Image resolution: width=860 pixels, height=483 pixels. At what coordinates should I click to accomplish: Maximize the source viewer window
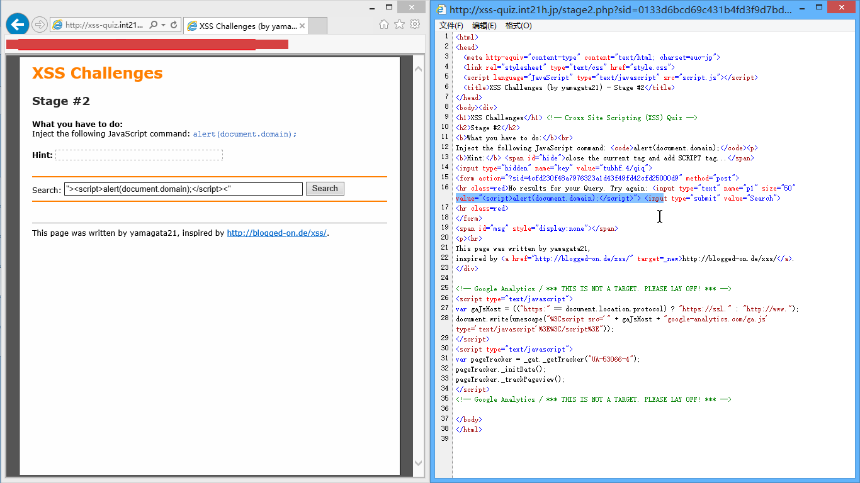(x=818, y=8)
